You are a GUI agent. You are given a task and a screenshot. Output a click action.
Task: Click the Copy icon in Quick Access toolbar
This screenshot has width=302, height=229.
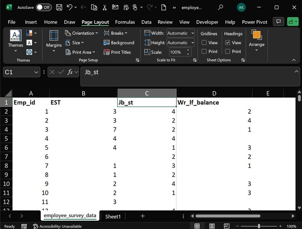(94, 7)
